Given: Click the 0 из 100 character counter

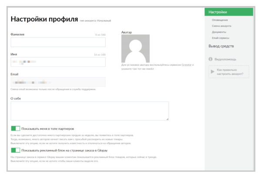Looking at the screenshot, I should pos(100,35).
